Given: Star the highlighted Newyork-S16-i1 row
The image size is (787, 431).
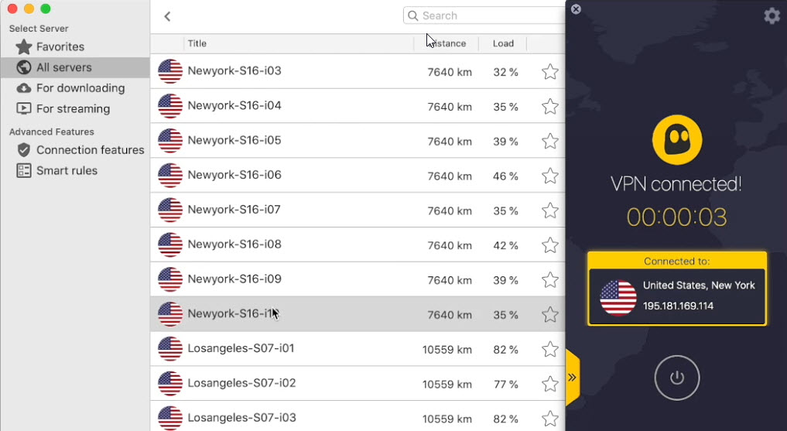Looking at the screenshot, I should click(550, 314).
